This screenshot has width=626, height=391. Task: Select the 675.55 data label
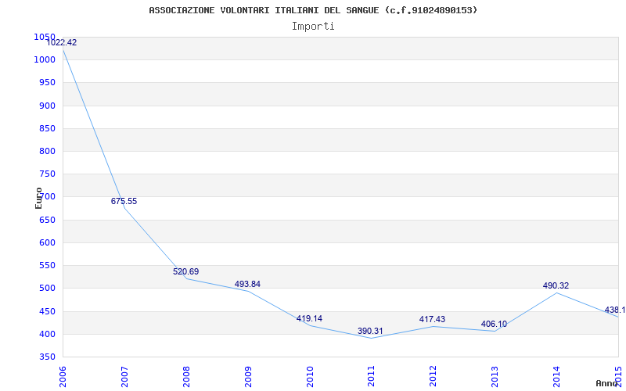coord(124,201)
